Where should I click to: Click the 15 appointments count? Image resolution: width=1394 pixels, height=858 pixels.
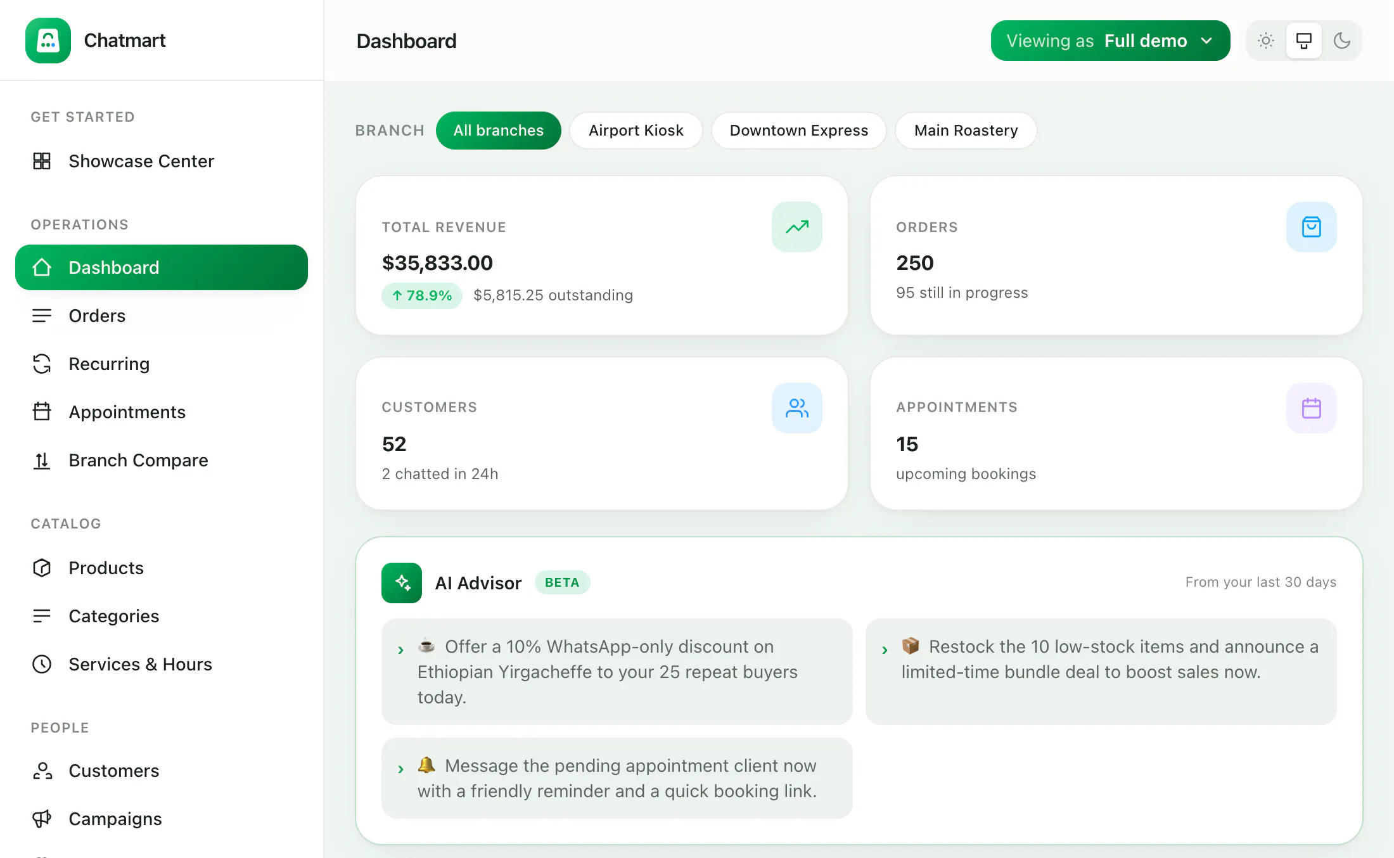point(907,444)
